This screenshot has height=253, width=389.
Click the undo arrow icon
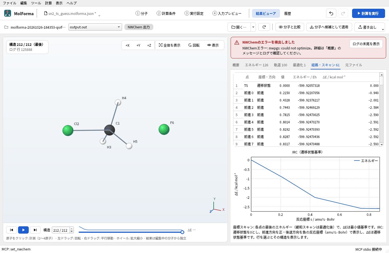pyautogui.click(x=331, y=13)
